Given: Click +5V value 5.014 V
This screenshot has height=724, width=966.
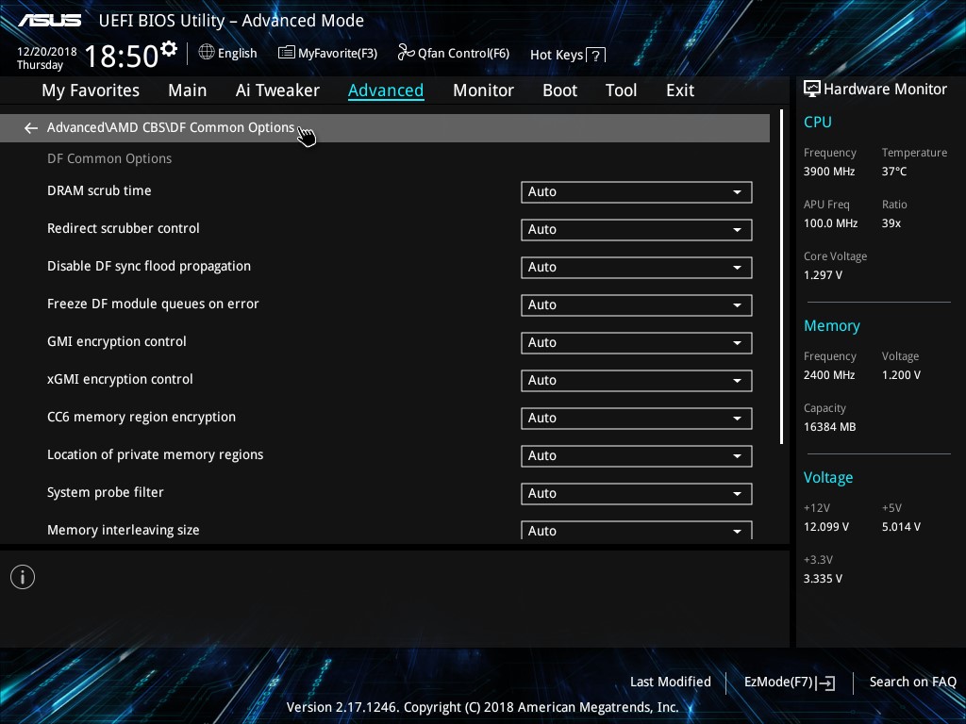Looking at the screenshot, I should [x=901, y=527].
